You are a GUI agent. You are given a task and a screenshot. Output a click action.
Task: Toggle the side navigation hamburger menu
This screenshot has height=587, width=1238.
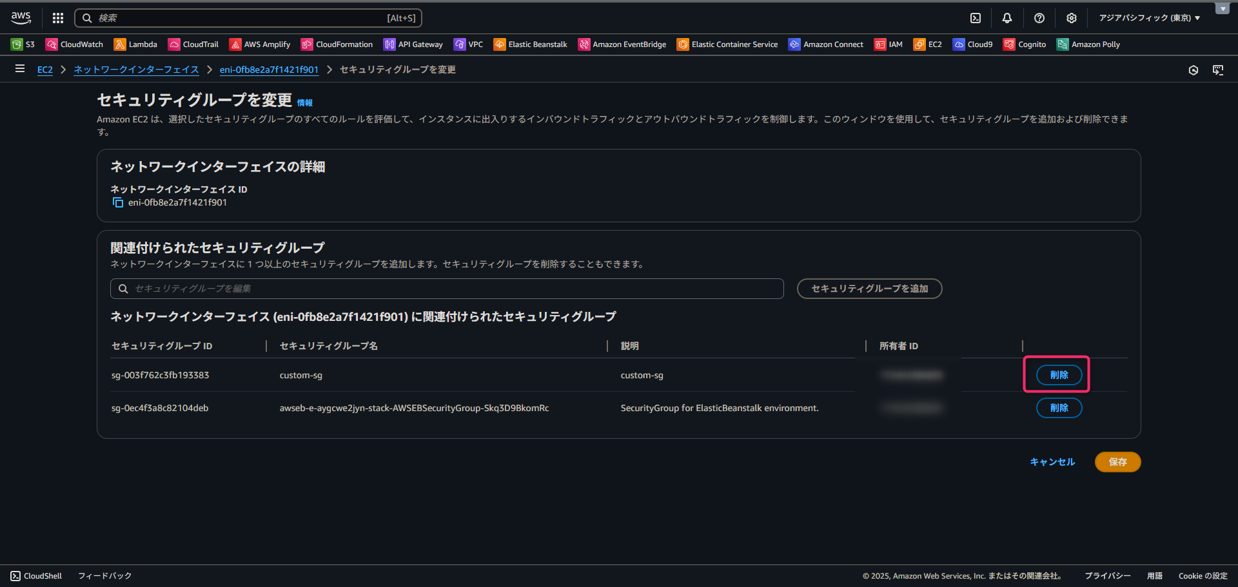(x=20, y=68)
